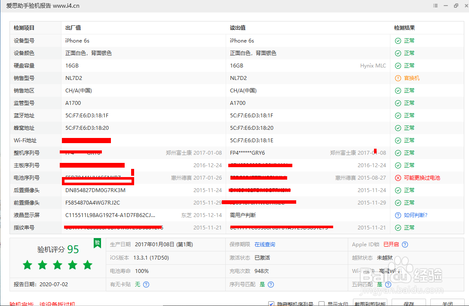Select factory value iPhone 6s under 出厂值
The image size is (469, 306).
coord(77,41)
